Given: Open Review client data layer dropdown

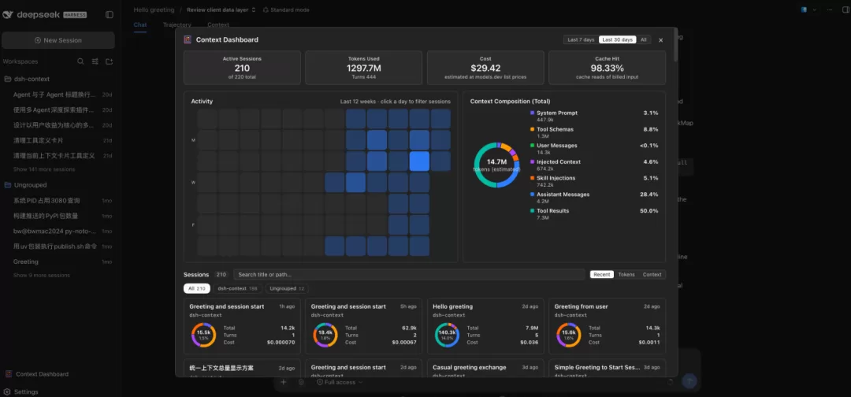Looking at the screenshot, I should click(x=221, y=9).
